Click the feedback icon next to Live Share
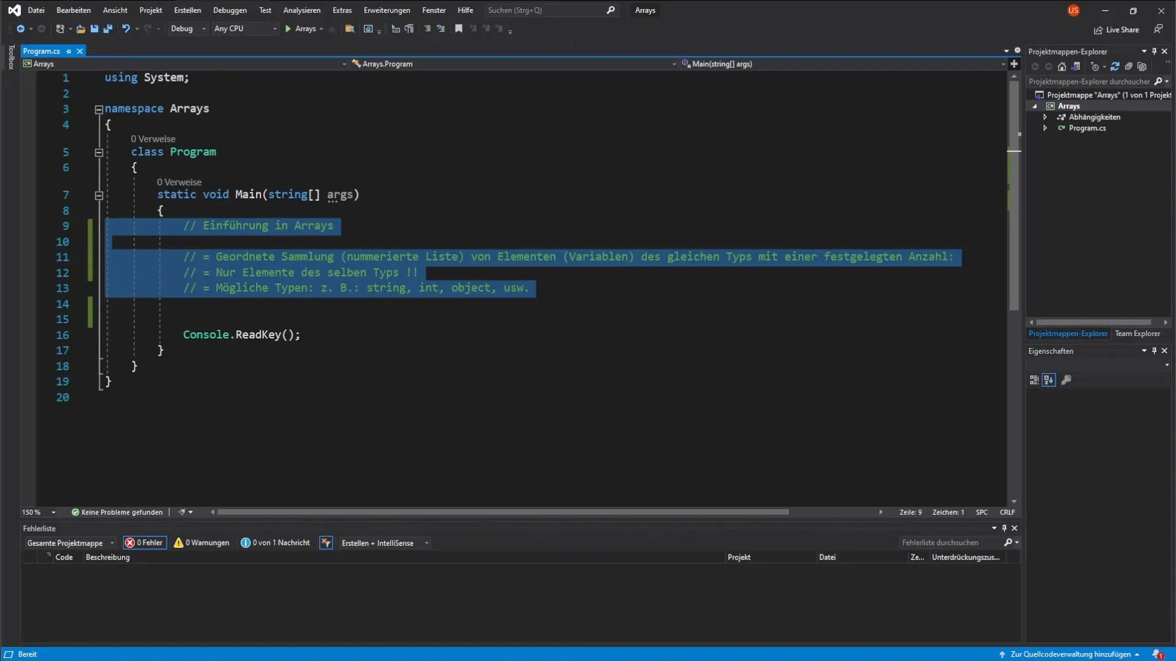This screenshot has height=661, width=1176. [1158, 29]
